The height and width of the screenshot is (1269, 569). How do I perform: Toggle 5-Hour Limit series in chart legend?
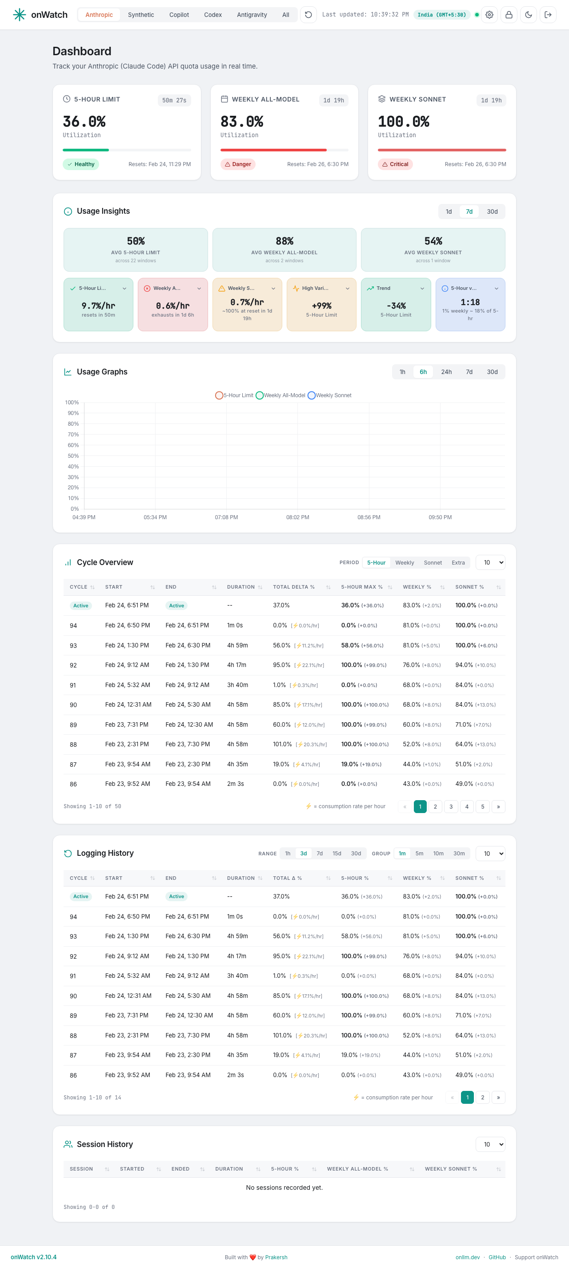pos(234,395)
